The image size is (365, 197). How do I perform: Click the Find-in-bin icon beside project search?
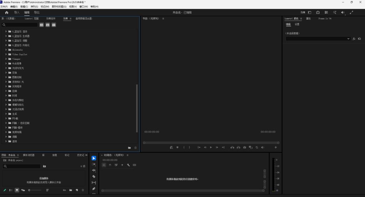click(45, 166)
